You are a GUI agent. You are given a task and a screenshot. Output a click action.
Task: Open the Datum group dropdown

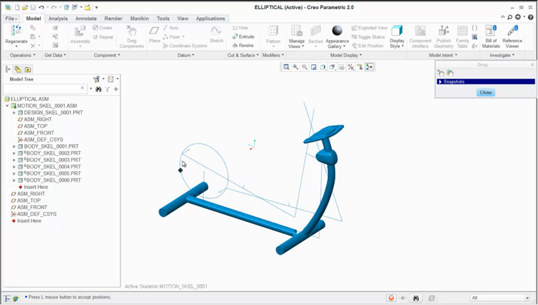tap(186, 55)
